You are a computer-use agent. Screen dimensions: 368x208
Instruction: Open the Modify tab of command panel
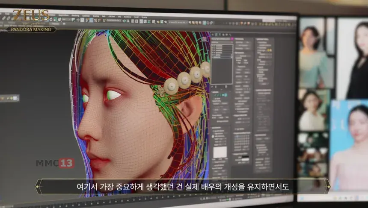coord(216,35)
